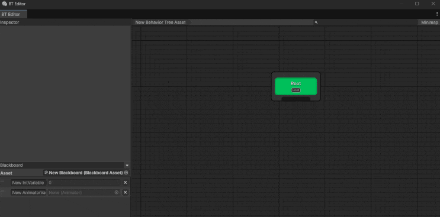The image size is (440, 217).
Task: Click the Inspector panel header
Action: pos(65,22)
